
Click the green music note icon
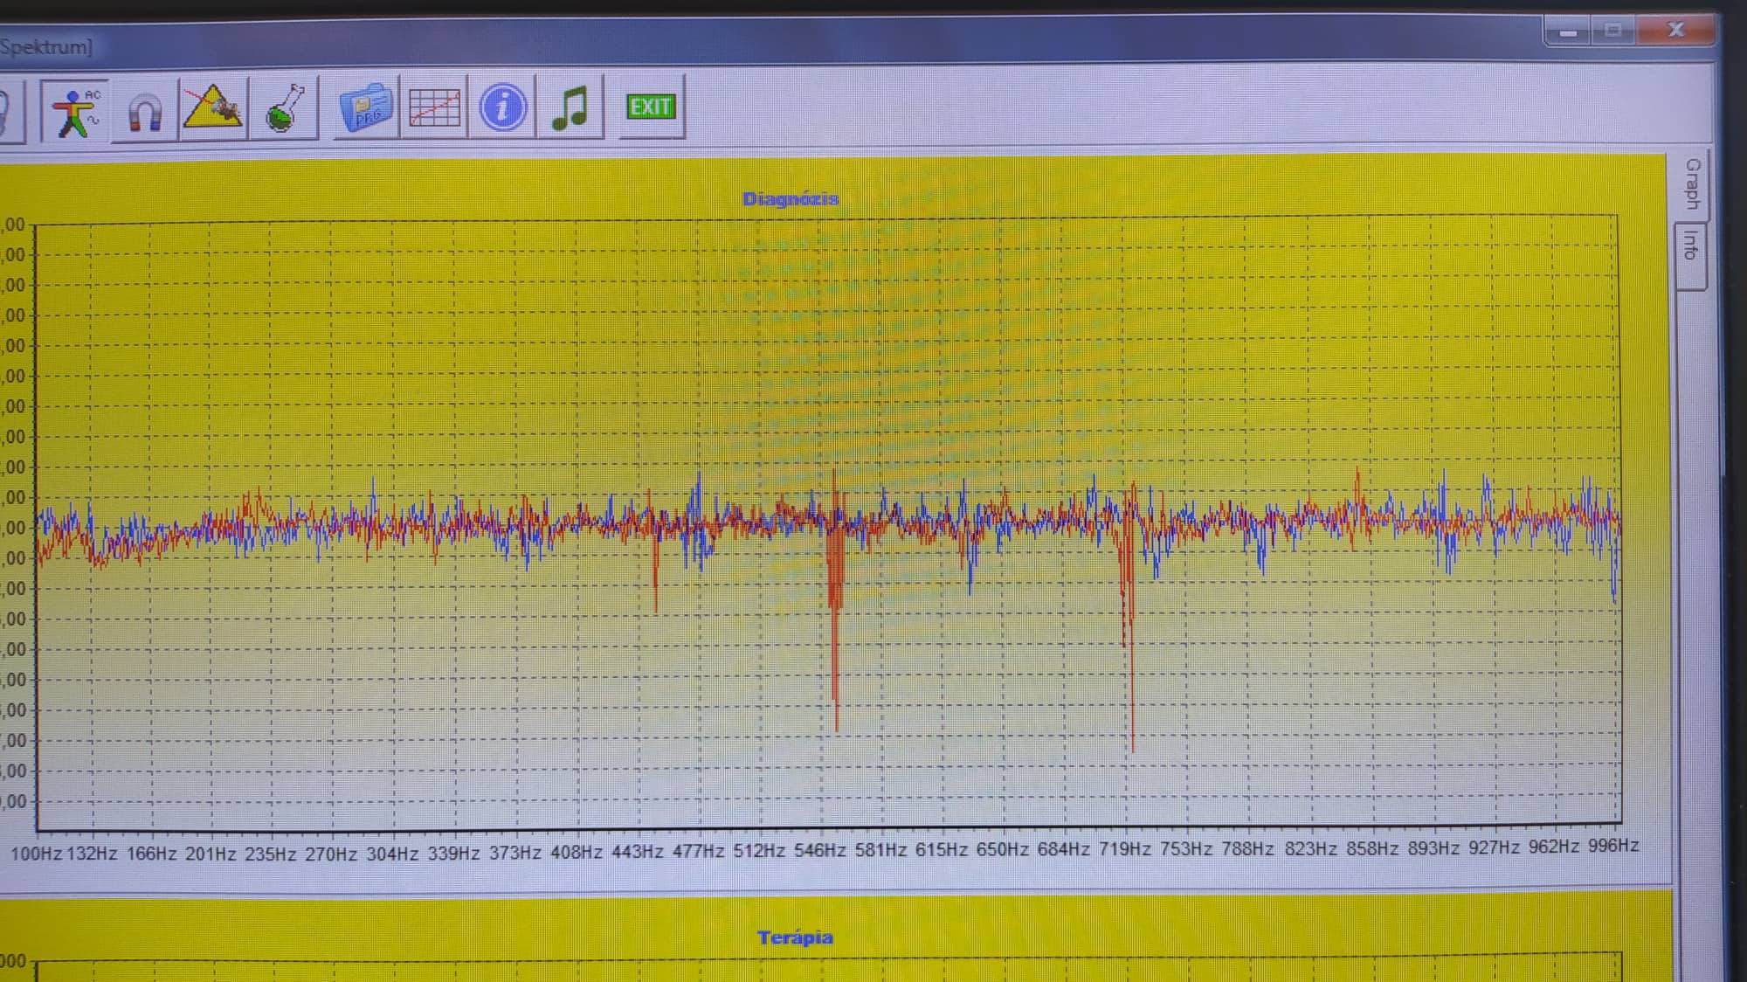coord(570,108)
